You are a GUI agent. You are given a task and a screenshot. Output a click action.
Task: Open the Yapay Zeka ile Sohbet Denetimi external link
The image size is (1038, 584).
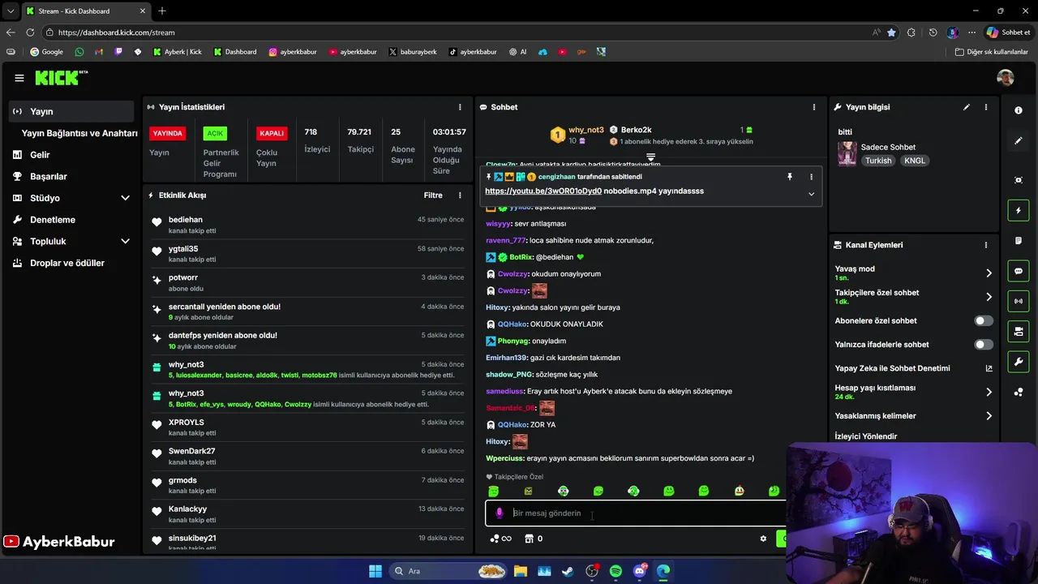pos(989,368)
